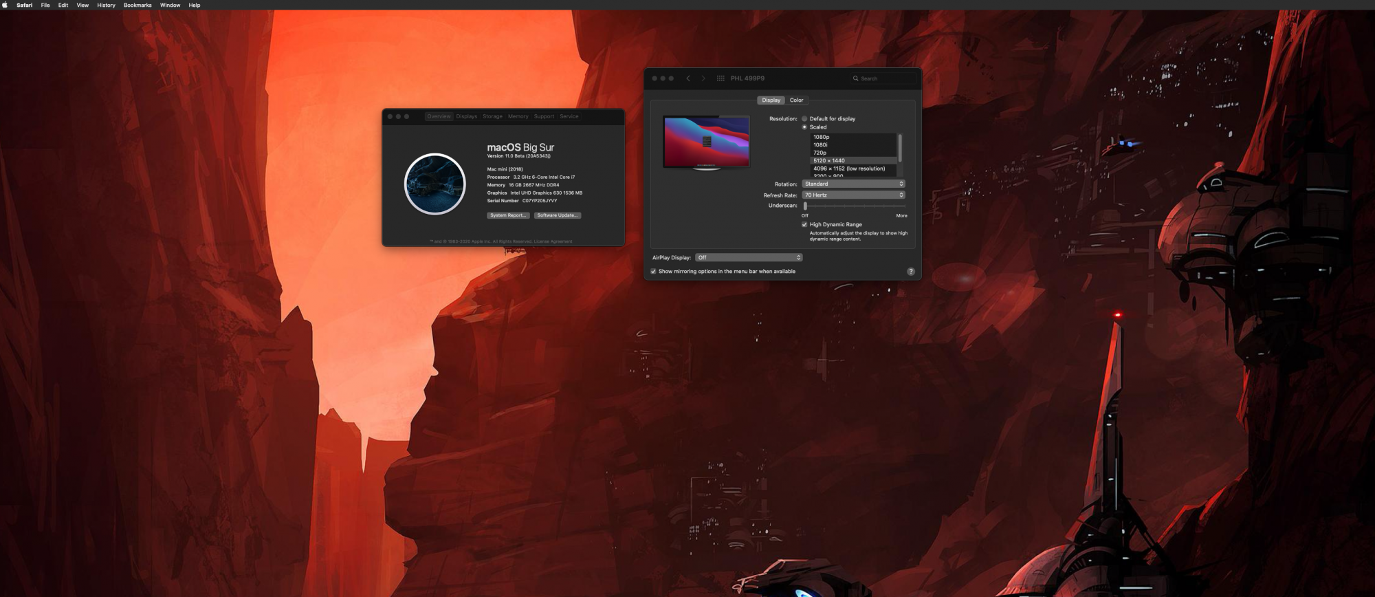Open Safari menu in menu bar
The image size is (1375, 597).
click(x=25, y=5)
